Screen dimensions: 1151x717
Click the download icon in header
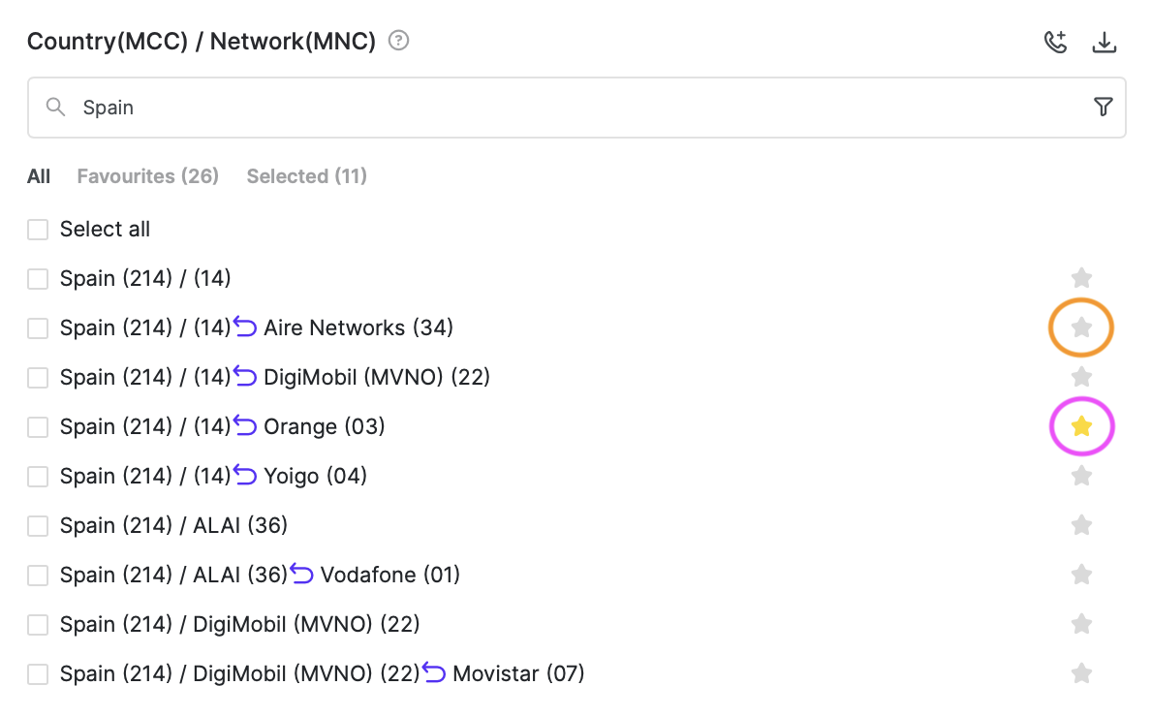(1104, 43)
